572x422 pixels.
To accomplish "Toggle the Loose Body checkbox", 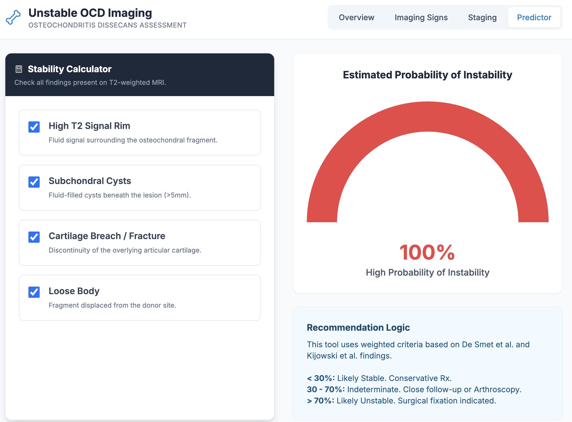I will (x=34, y=292).
